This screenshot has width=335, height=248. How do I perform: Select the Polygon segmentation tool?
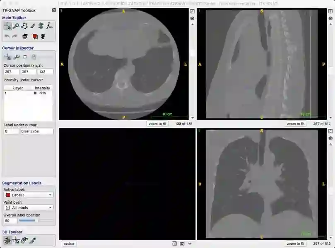click(24, 26)
